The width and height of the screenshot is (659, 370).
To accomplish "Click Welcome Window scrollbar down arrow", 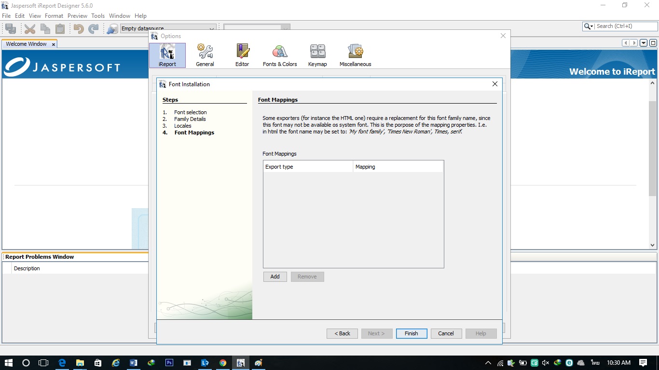I will pos(653,245).
